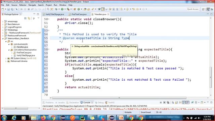Viewport: 215px width, 121px height.
Task: Open the Open Perspective icon beside Quick Access
Action: tap(203, 9)
